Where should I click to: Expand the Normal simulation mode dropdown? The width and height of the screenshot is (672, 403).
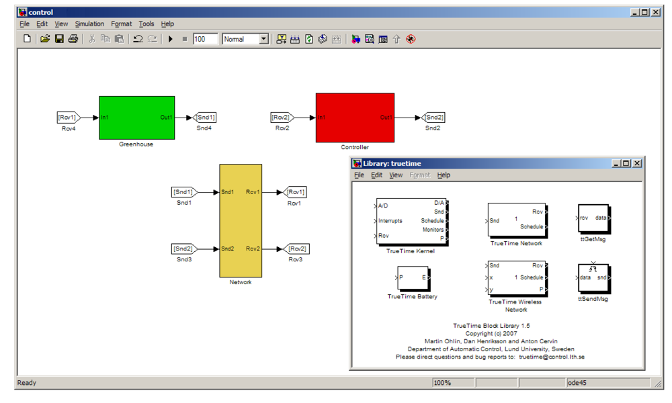click(x=263, y=39)
